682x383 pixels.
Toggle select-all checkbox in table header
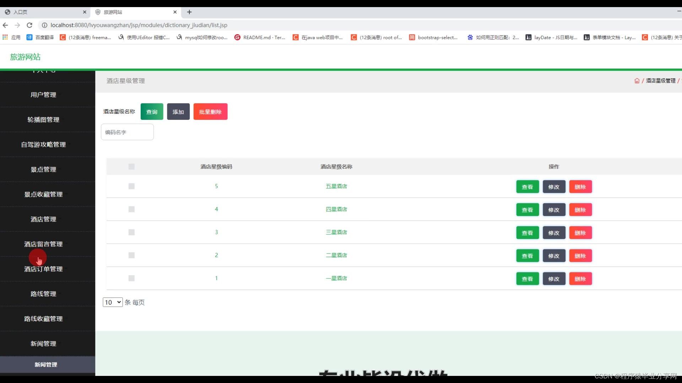coord(131,167)
